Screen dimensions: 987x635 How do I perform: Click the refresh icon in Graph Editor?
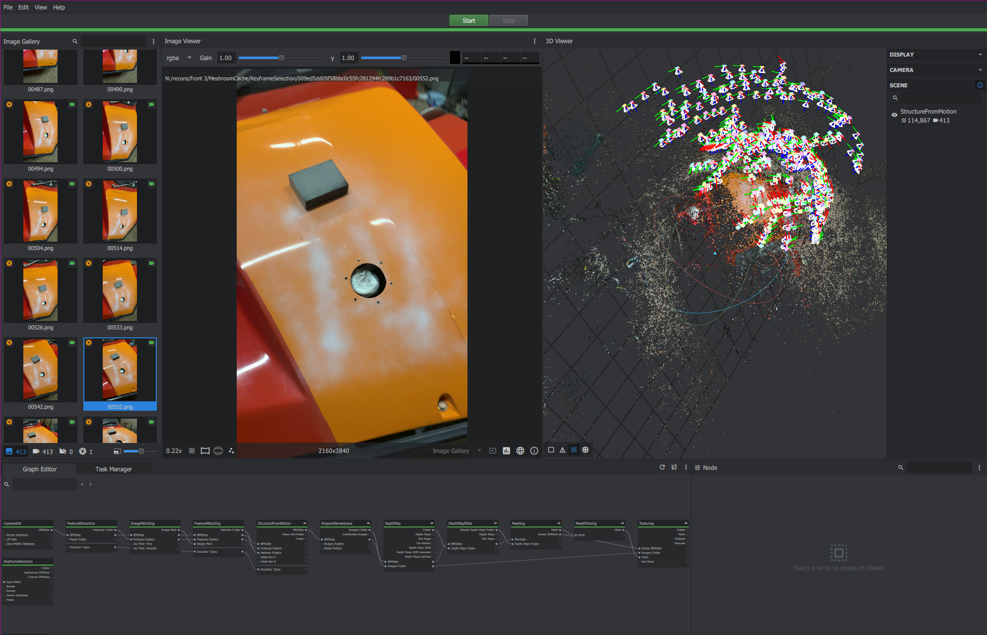(x=662, y=467)
